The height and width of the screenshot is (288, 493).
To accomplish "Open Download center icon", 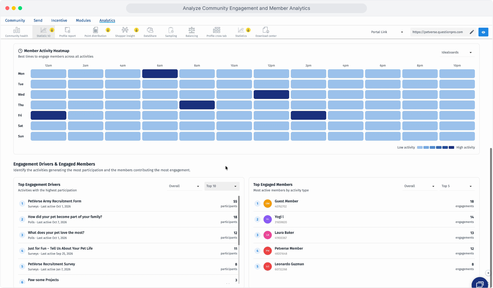I will pos(266,30).
